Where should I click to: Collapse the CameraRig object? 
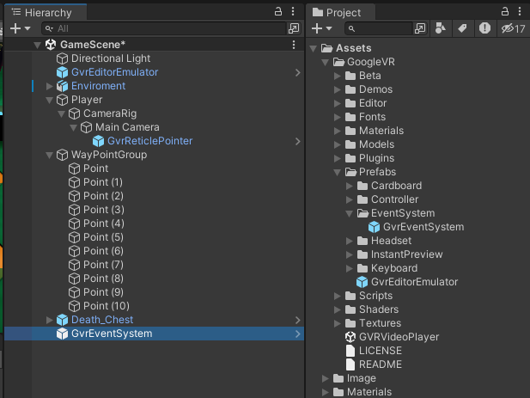(x=61, y=114)
